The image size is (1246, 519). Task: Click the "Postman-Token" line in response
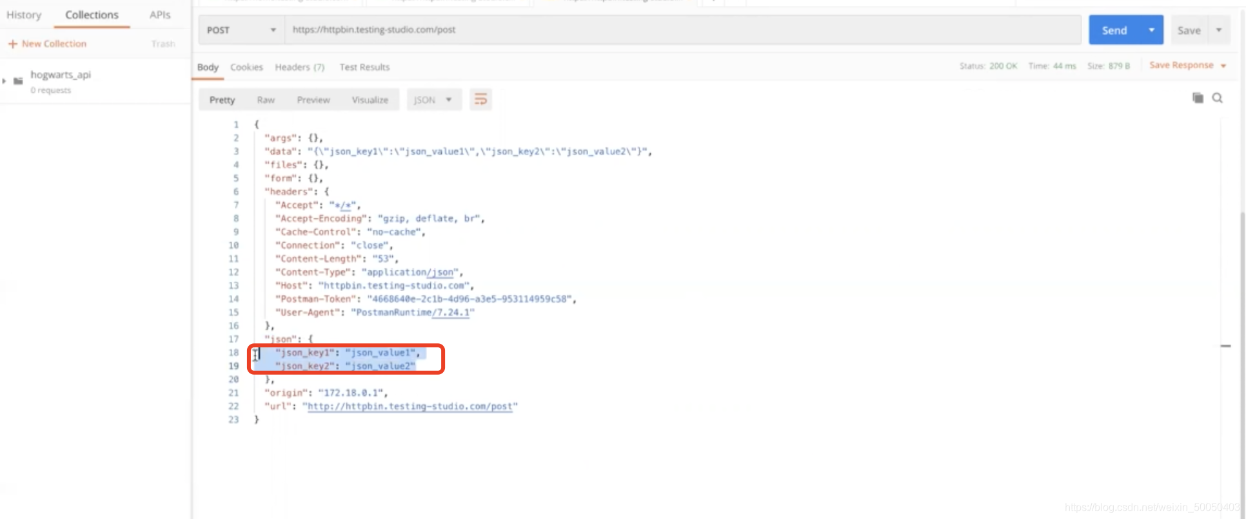pos(426,299)
